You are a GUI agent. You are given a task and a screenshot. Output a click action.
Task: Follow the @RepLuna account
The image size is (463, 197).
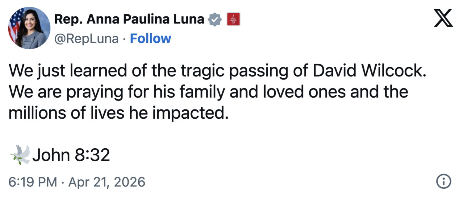pos(150,39)
